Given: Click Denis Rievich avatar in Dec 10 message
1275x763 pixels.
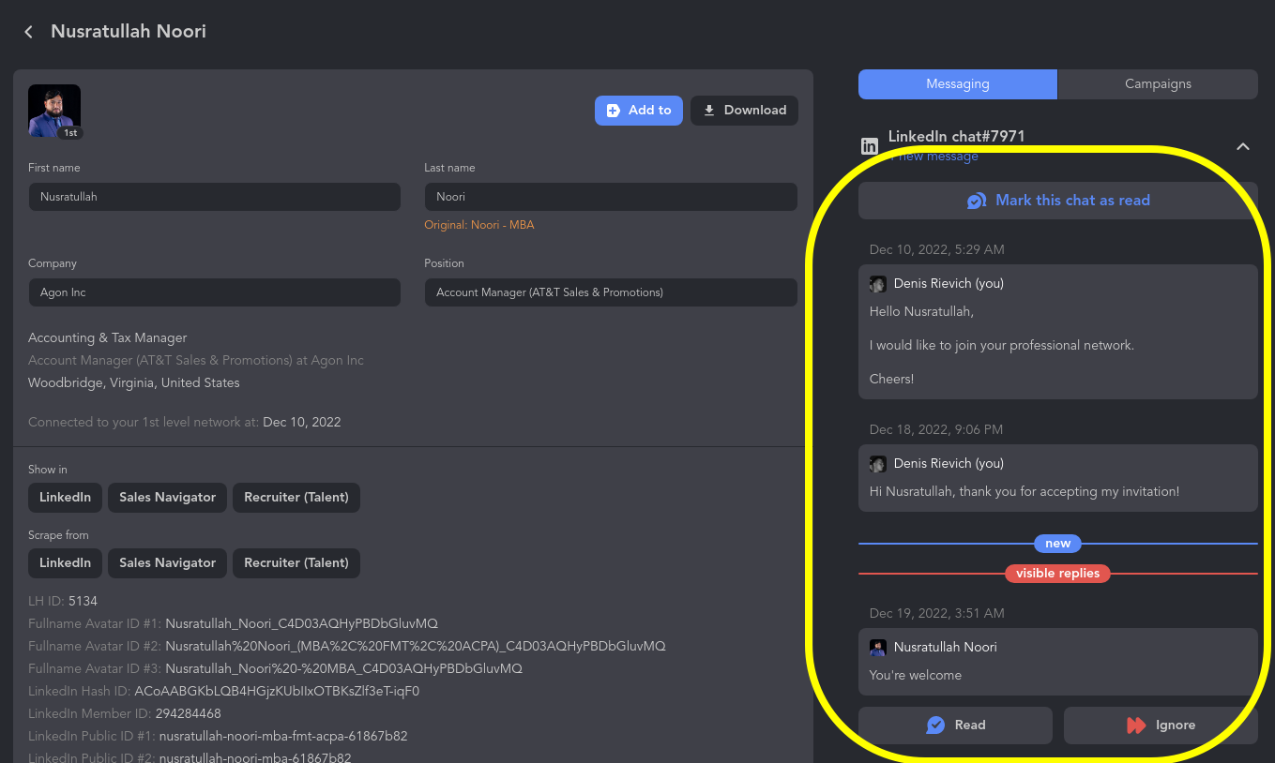Looking at the screenshot, I should [x=878, y=284].
